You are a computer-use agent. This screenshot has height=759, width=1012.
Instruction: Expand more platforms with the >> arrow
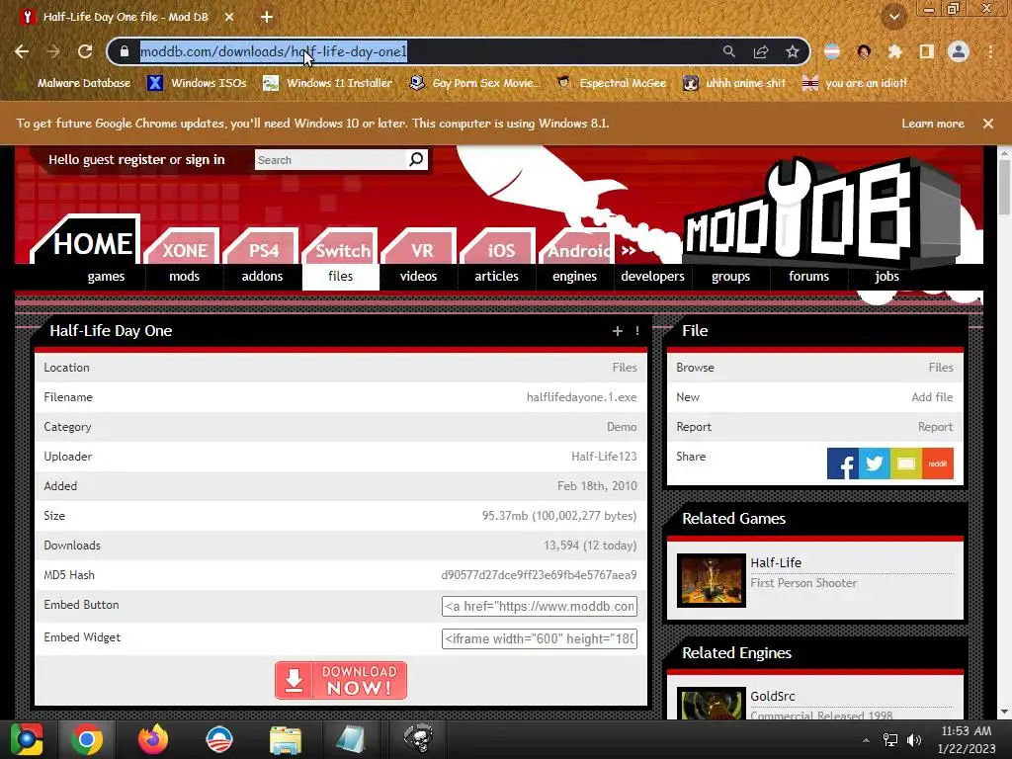(x=629, y=250)
